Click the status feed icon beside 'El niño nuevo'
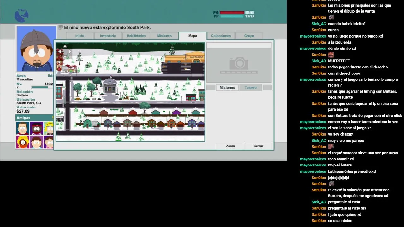404x227 pixels. [x=61, y=27]
